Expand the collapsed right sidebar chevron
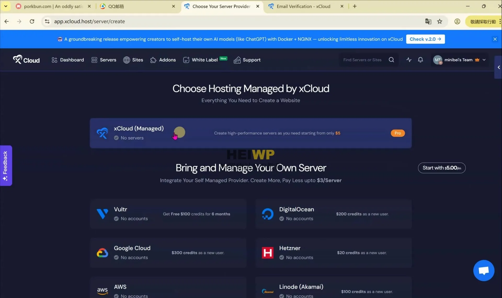The image size is (502, 298). 499,67
